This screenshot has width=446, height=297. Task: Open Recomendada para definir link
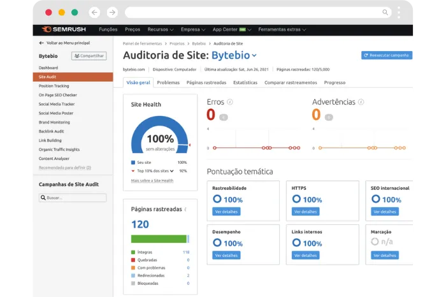(65, 168)
